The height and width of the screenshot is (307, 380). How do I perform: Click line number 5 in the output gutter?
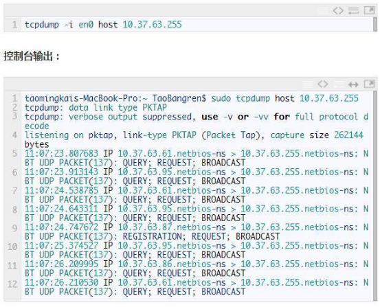point(14,154)
